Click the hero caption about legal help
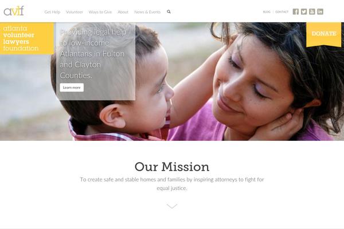 click(x=93, y=54)
